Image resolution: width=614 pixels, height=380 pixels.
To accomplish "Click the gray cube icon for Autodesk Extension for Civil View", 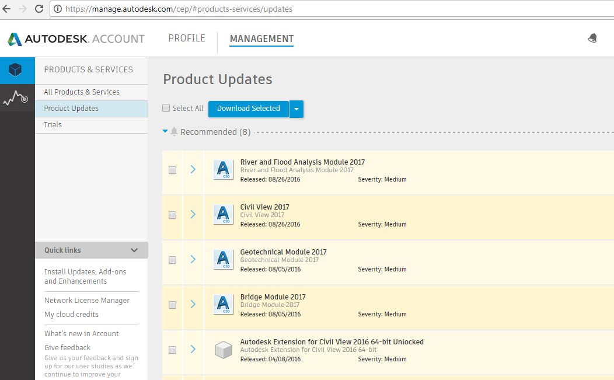I will [223, 350].
